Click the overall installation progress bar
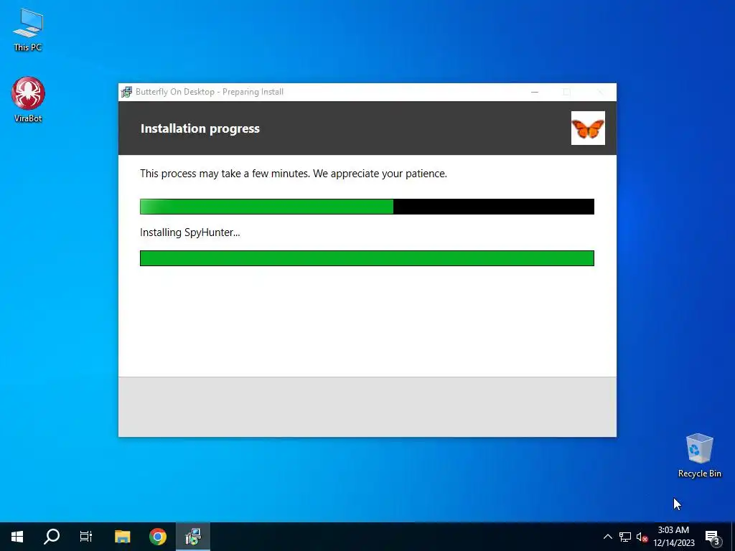The width and height of the screenshot is (735, 551). point(367,207)
